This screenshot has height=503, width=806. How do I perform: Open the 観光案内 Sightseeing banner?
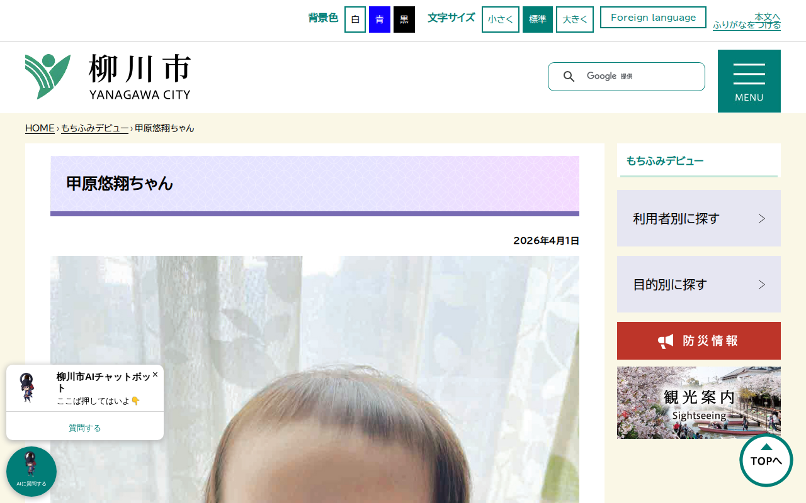click(x=699, y=402)
